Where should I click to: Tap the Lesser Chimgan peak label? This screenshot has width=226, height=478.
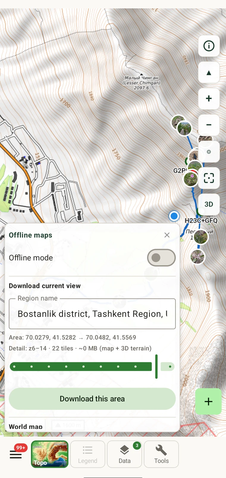click(142, 83)
